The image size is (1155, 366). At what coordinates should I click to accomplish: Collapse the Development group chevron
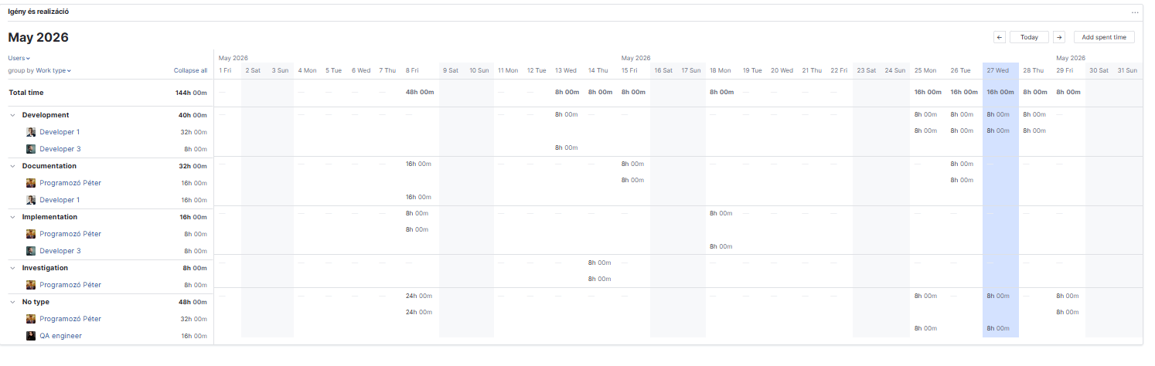coord(12,115)
